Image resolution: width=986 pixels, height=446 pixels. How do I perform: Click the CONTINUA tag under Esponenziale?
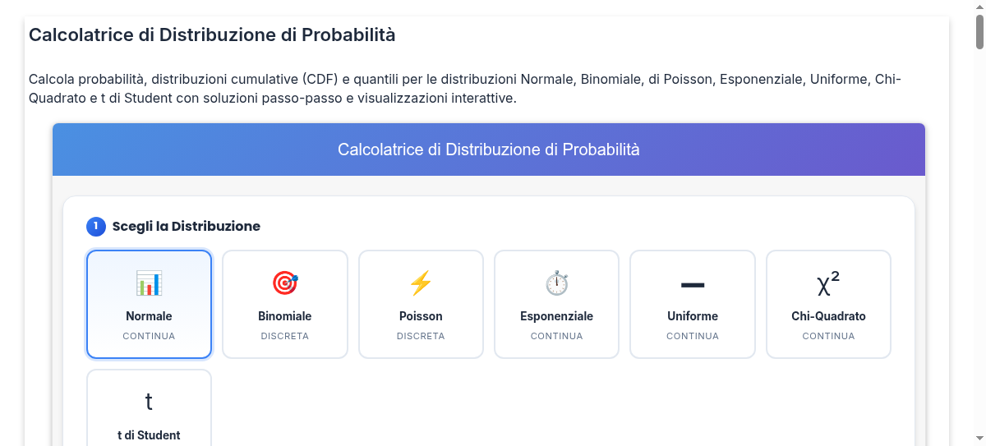(556, 336)
